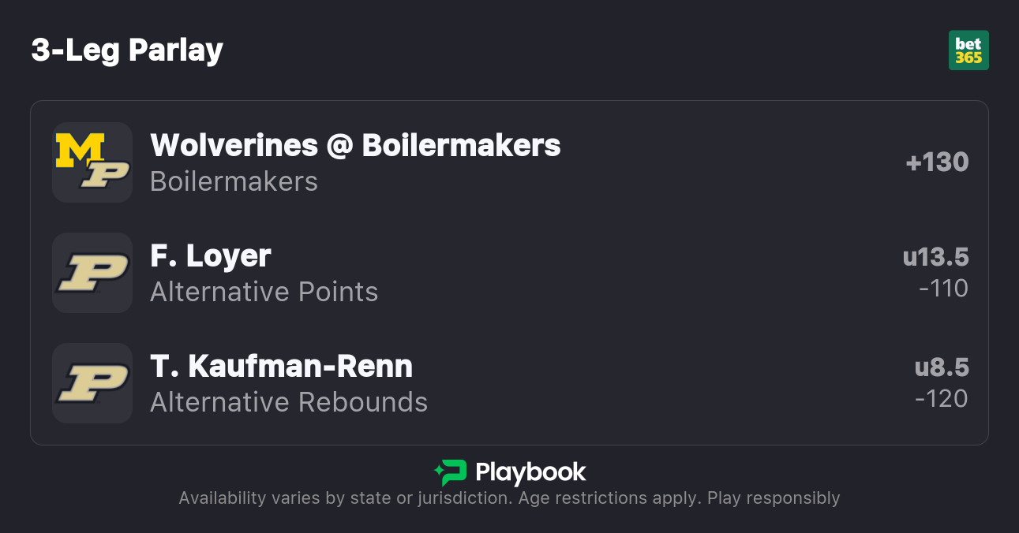Click the 3-Leg Parlay heading
1019x533 pixels.
point(127,50)
